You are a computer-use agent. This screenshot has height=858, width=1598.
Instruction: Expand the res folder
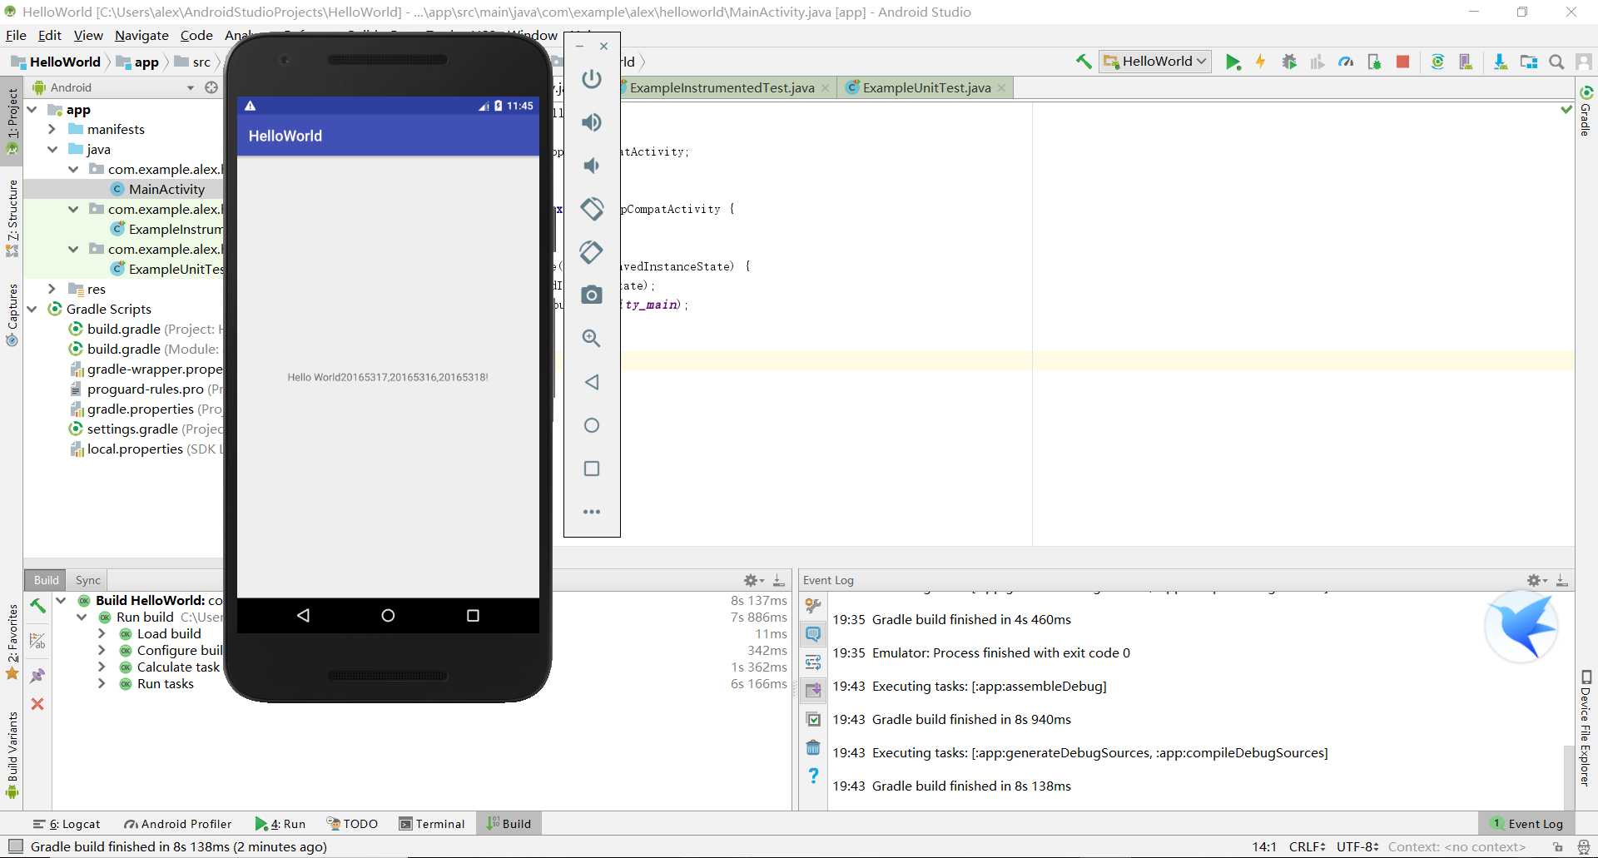[52, 289]
